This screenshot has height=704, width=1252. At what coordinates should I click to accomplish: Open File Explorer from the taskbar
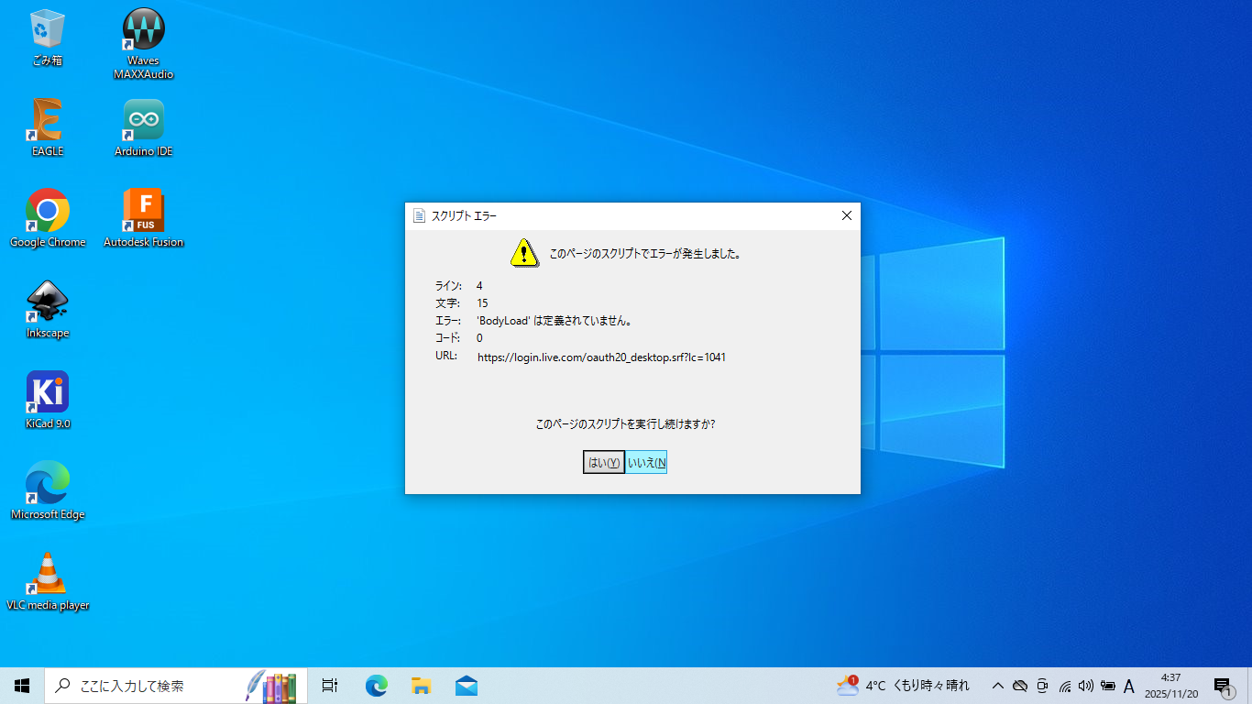[421, 686]
